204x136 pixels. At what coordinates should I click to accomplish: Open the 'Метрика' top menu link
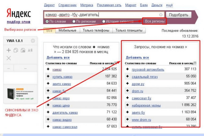pos(87,5)
